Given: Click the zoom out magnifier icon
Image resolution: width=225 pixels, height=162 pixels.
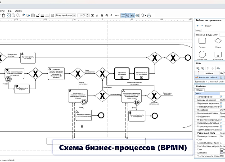Looking at the screenshot, I should 18,15.
